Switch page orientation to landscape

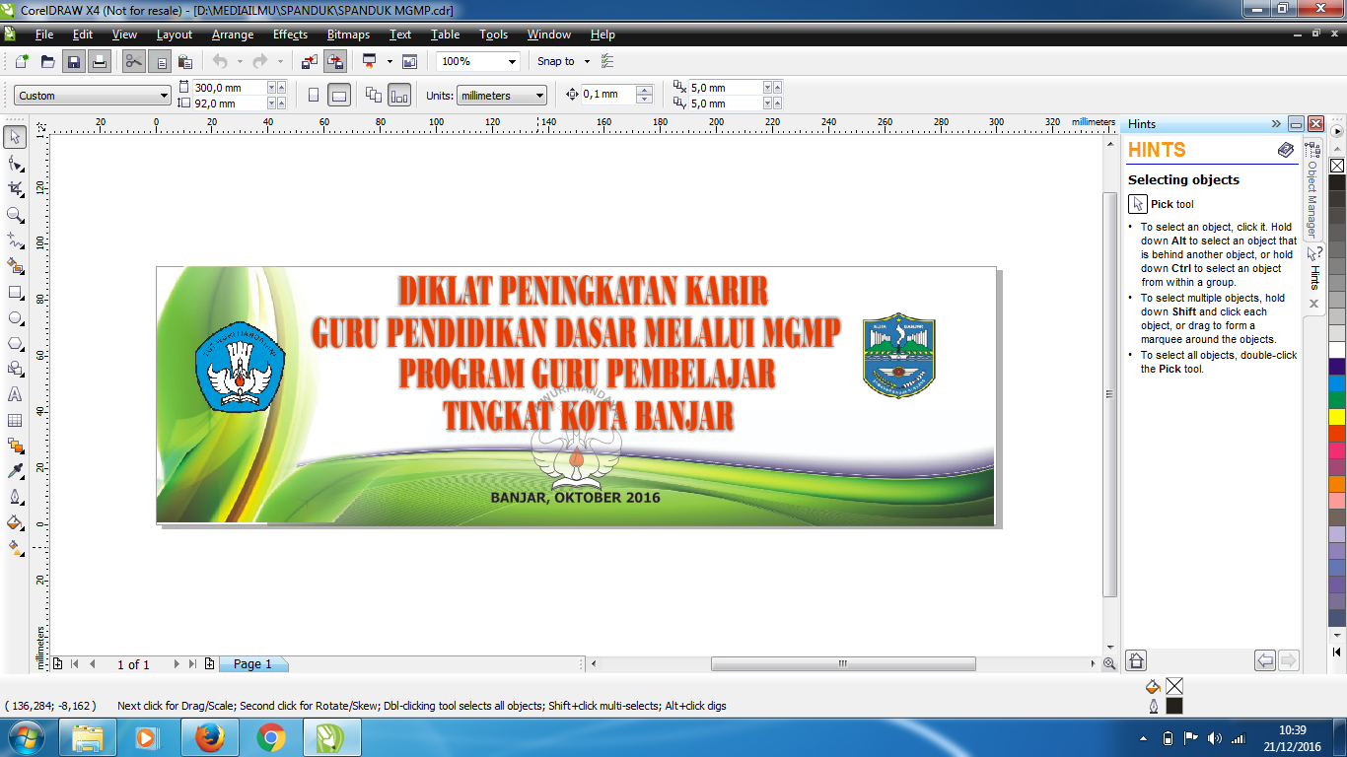(x=339, y=95)
